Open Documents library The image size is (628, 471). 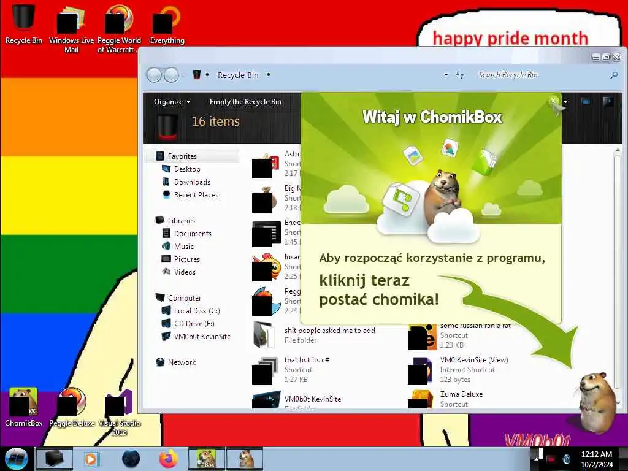point(192,234)
